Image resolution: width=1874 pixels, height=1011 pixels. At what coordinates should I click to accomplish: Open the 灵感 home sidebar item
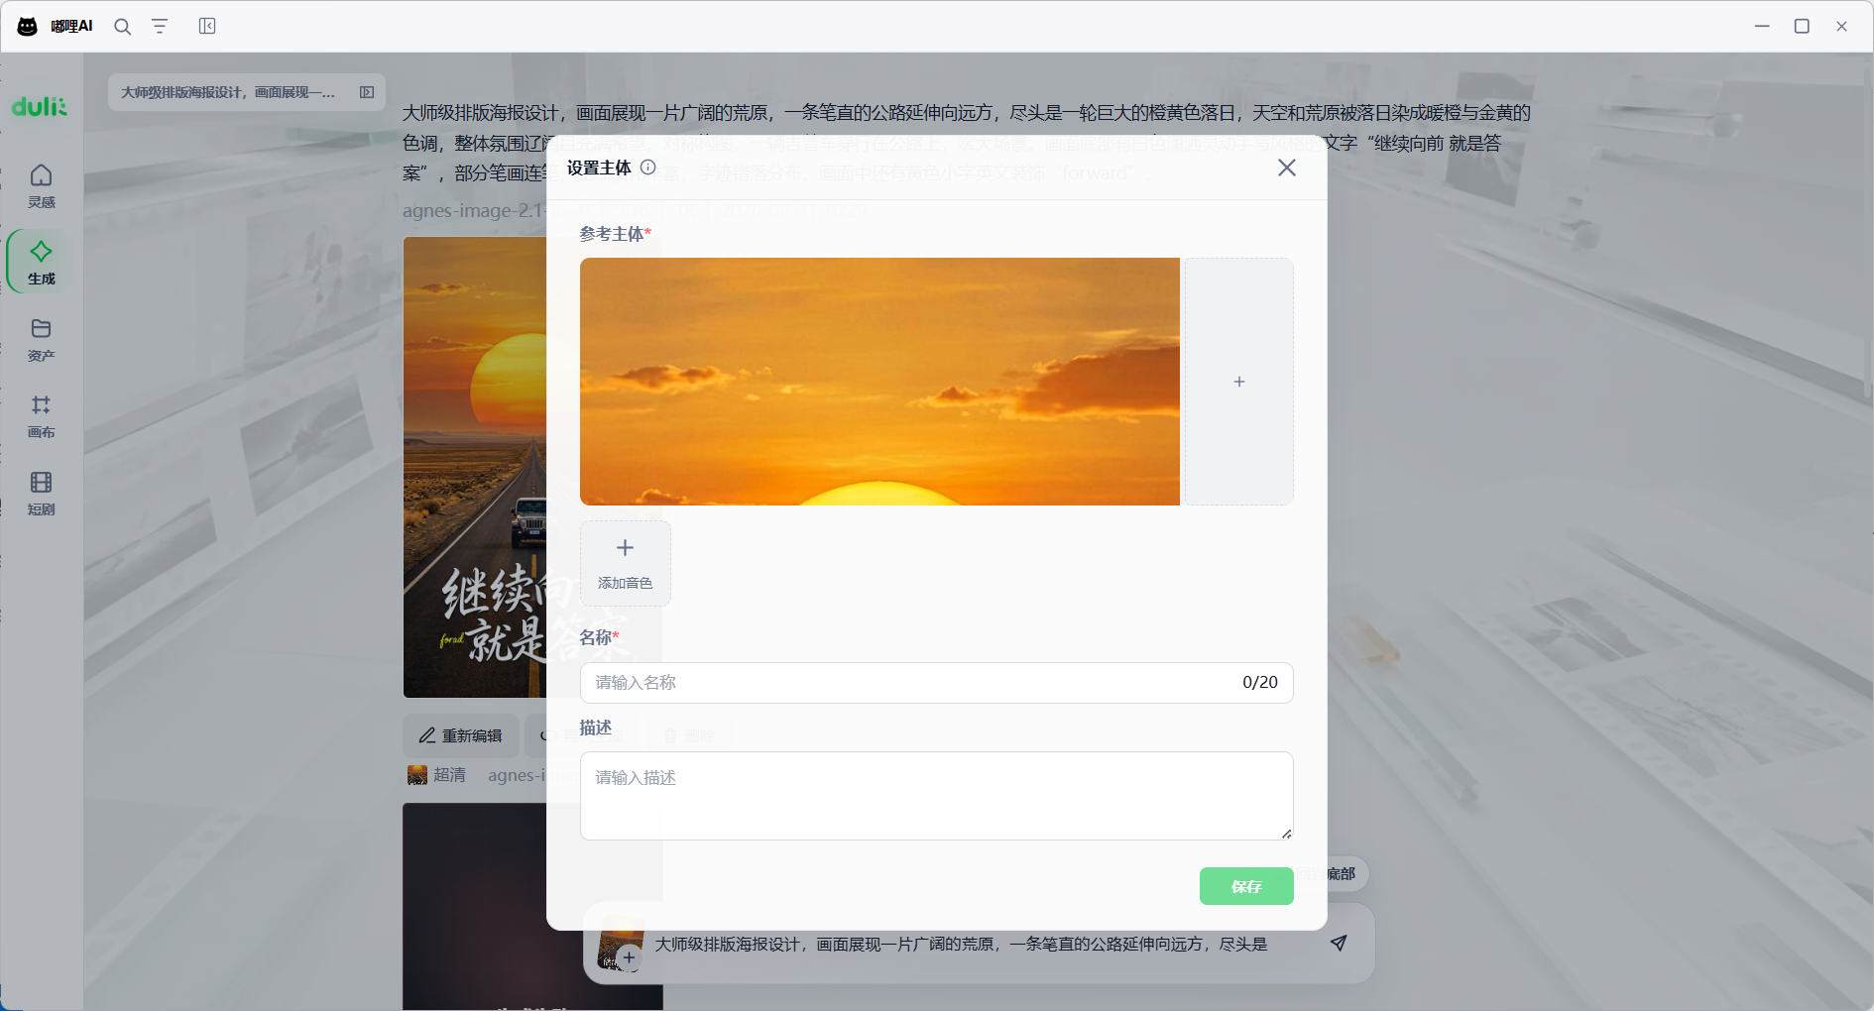tap(41, 185)
